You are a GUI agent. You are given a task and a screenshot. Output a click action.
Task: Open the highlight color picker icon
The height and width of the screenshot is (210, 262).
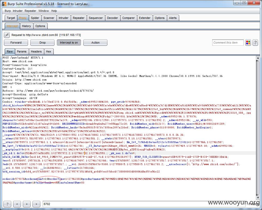pos(248,43)
